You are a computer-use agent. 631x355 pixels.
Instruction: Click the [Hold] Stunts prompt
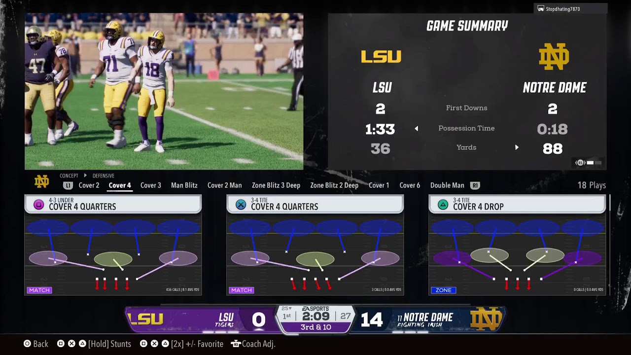[x=94, y=344]
